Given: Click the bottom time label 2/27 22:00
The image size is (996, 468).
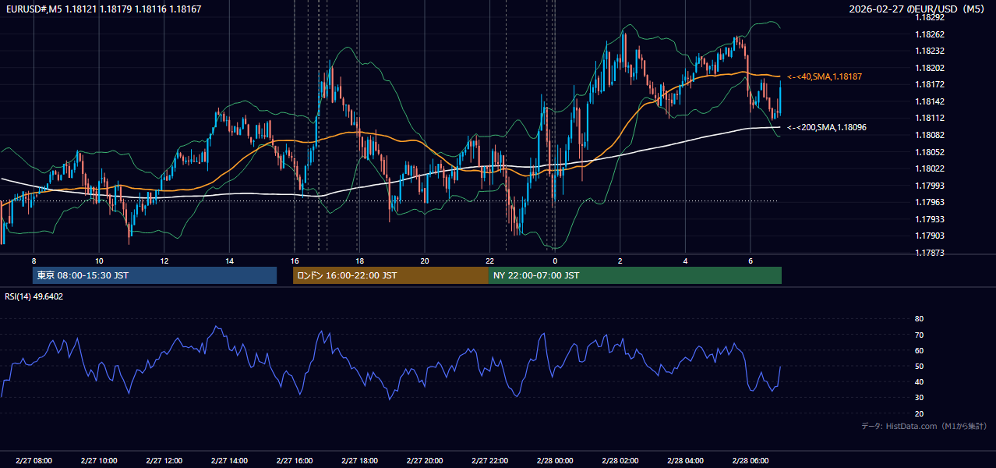Looking at the screenshot, I should (x=489, y=461).
